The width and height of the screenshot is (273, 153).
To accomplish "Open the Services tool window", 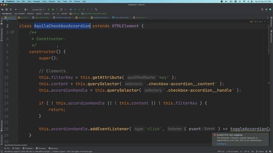I will (53, 148).
